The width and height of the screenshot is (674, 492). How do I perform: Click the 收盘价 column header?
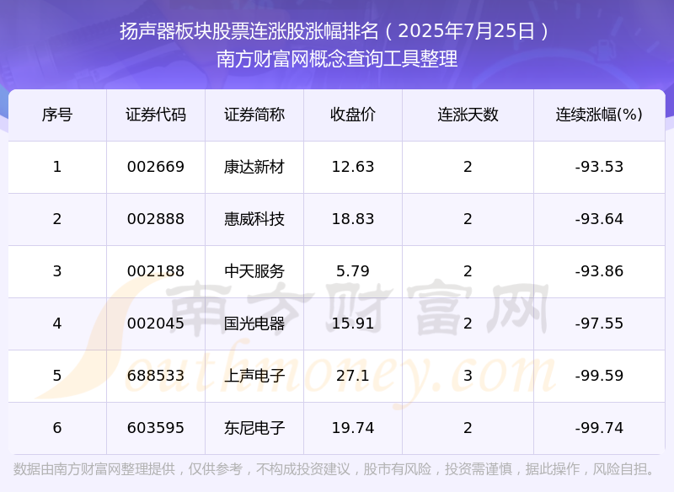pos(352,115)
